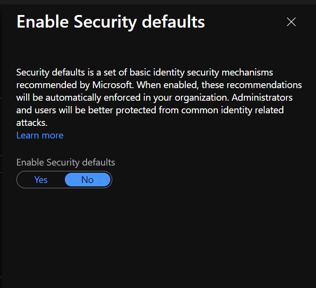Open the Learn more link

click(x=40, y=135)
